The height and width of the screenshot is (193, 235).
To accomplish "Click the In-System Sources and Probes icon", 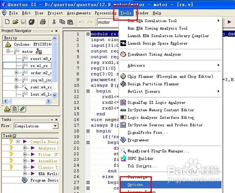I will tap(123, 125).
